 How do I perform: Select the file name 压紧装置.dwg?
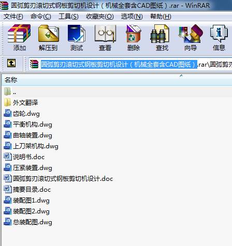33,168
